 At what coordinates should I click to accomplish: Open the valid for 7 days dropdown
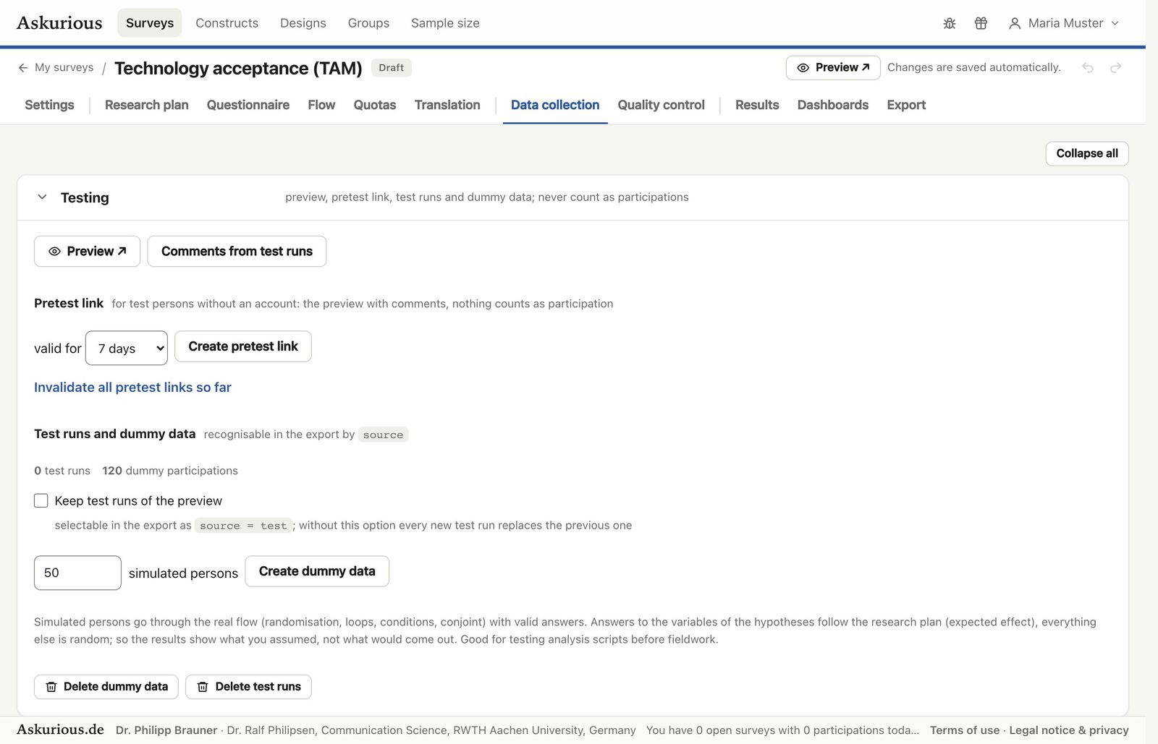click(127, 348)
